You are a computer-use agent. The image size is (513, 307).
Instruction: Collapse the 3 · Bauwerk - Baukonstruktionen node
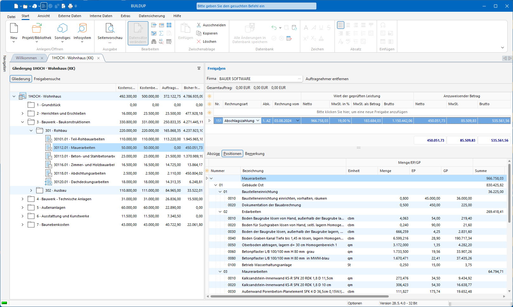(22, 122)
